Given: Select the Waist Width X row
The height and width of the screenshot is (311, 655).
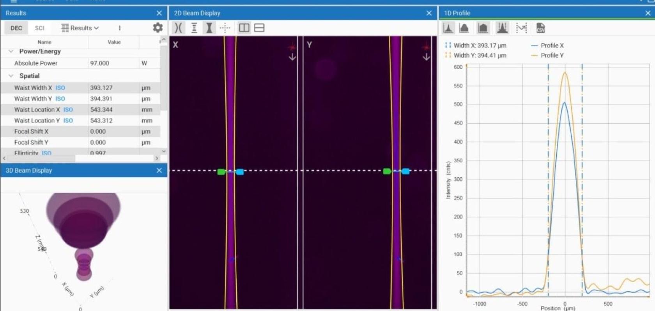Looking at the screenshot, I should pyautogui.click(x=33, y=88).
